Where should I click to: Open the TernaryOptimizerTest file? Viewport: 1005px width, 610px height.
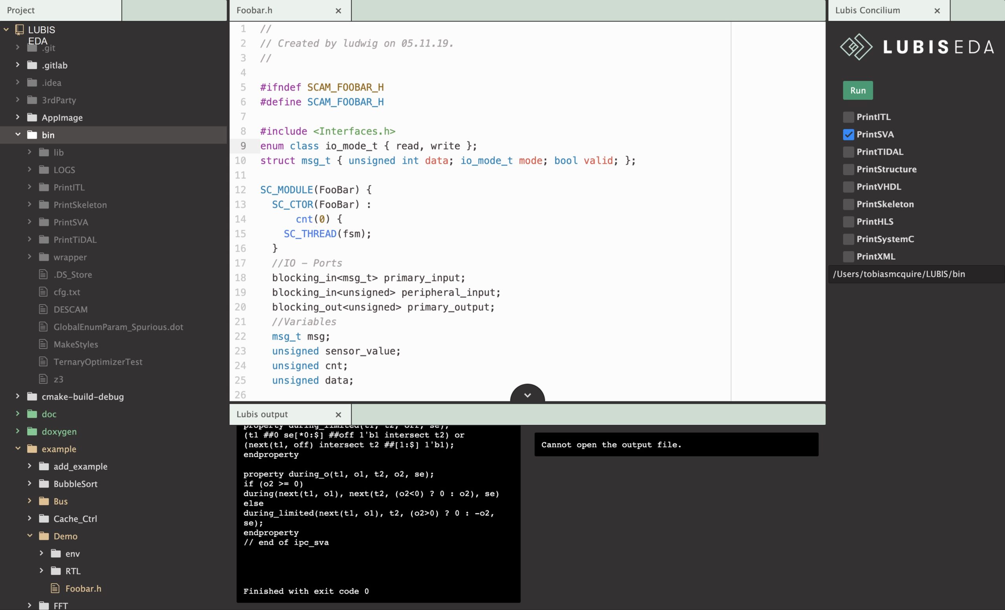pos(98,362)
